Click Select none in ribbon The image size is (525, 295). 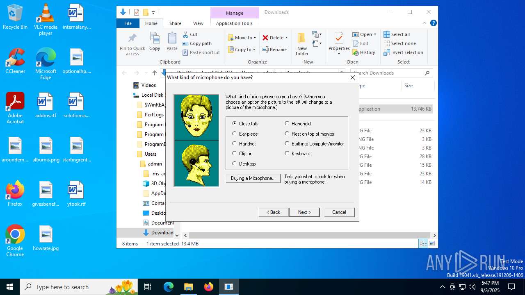point(399,43)
